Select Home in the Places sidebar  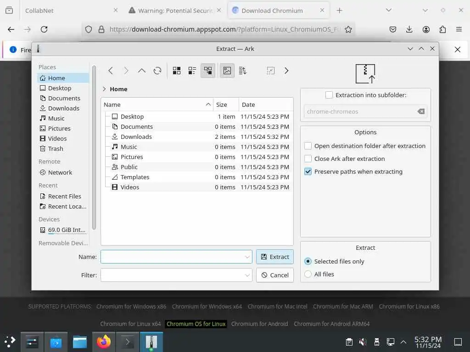coord(63,78)
